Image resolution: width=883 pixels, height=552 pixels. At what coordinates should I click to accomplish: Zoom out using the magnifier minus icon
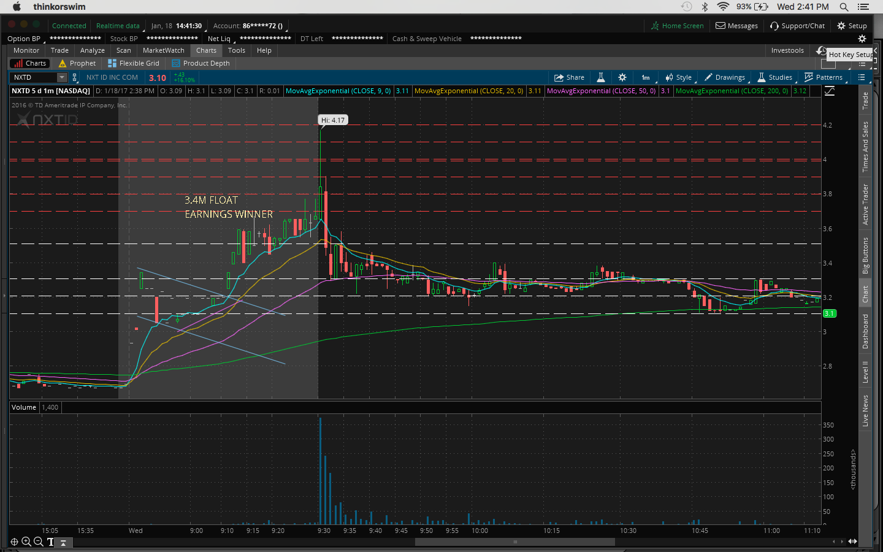coord(38,542)
